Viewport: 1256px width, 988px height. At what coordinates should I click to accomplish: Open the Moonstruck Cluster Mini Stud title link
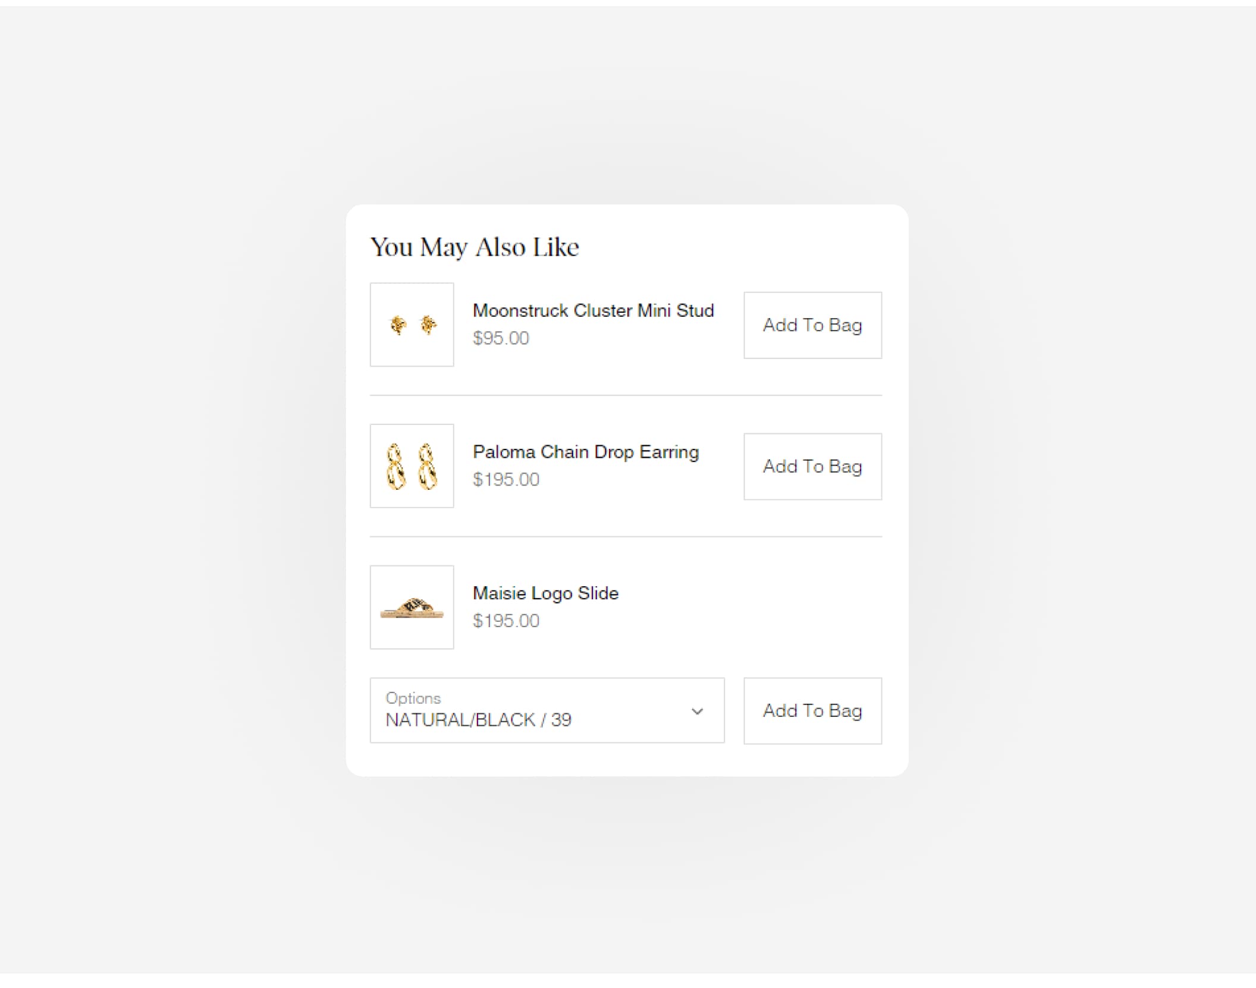click(x=593, y=311)
